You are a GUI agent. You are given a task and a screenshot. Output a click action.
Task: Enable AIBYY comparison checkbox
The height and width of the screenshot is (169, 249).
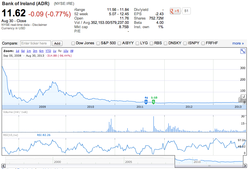pos(119,43)
